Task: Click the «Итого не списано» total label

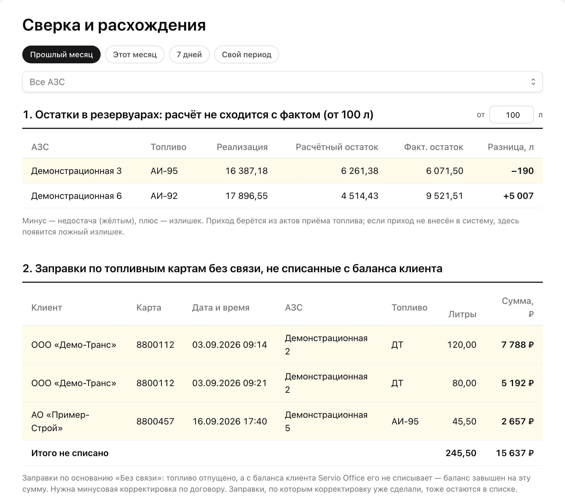Action: (x=70, y=453)
